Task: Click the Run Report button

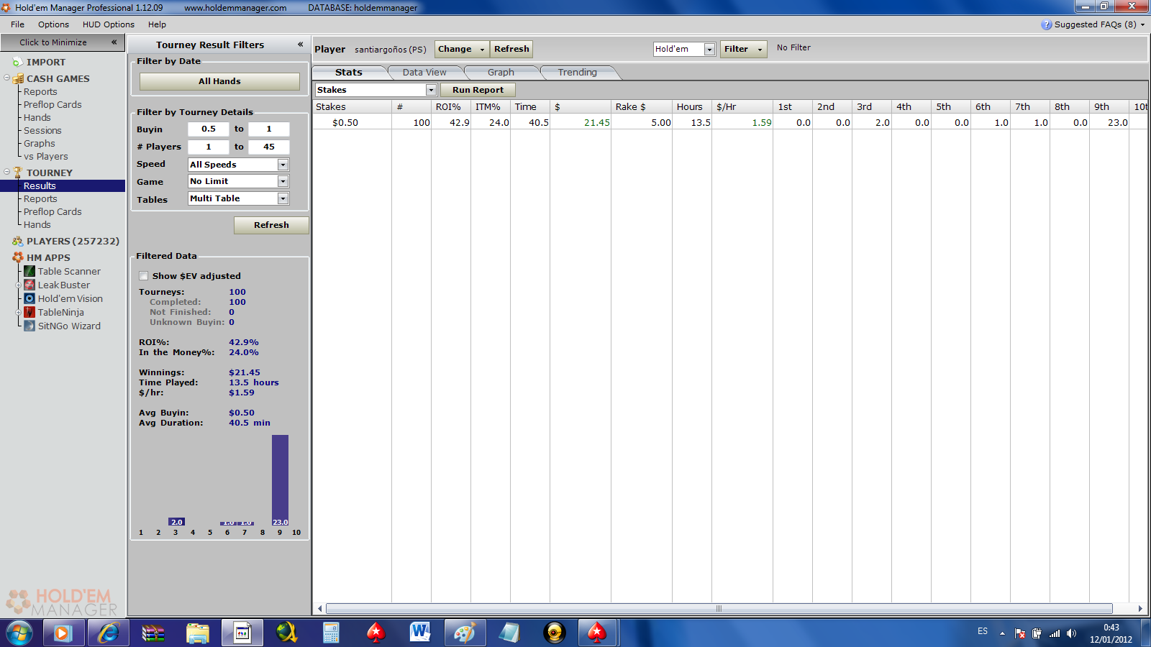Action: (x=478, y=90)
